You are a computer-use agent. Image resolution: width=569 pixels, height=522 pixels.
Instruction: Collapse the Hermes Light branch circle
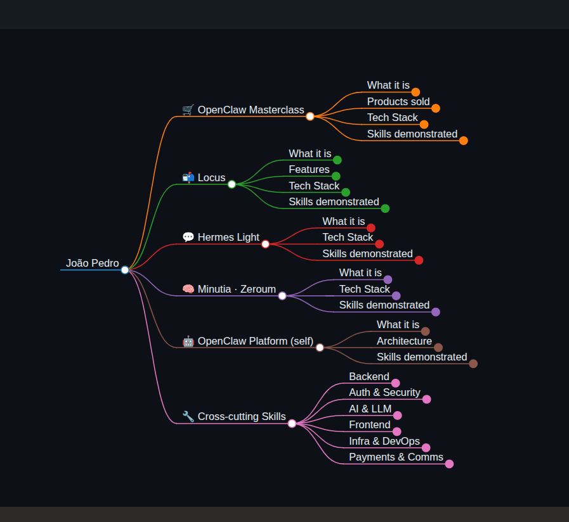coord(265,244)
